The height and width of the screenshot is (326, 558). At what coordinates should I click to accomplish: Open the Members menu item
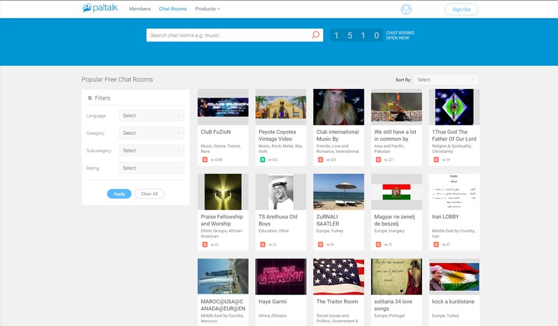point(139,9)
